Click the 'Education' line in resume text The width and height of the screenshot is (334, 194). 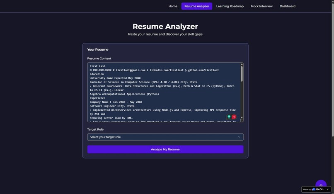pyautogui.click(x=97, y=74)
